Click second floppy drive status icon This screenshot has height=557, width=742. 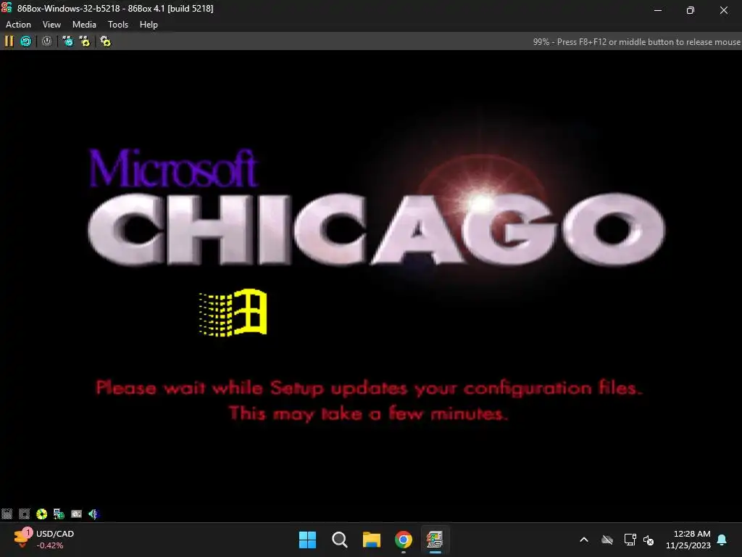24,514
